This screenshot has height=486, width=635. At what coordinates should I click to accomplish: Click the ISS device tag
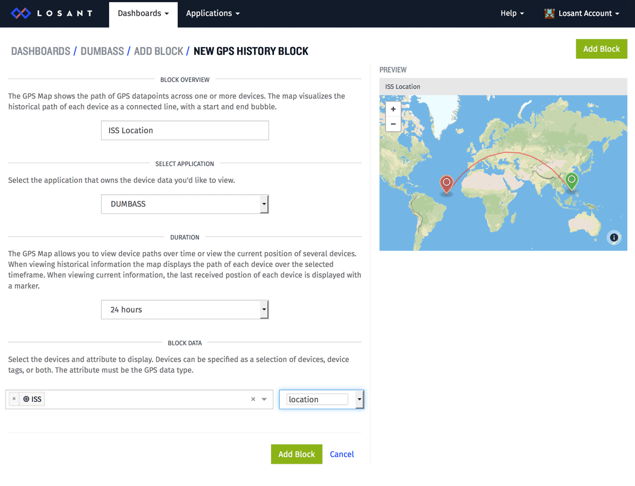coord(32,399)
